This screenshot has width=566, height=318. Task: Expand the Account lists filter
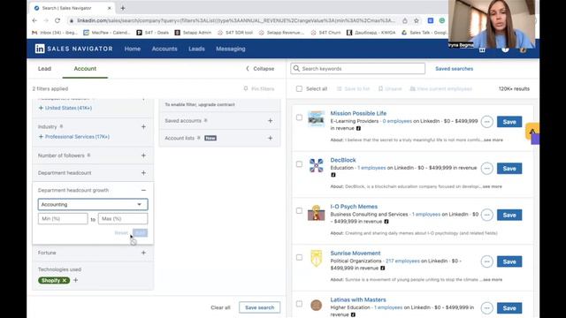[x=270, y=138]
